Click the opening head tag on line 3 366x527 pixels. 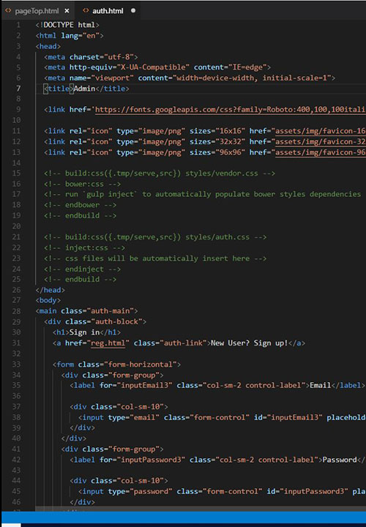coord(48,46)
